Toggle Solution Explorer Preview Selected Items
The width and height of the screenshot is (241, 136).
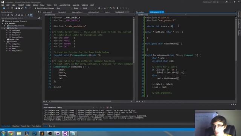tap(31, 15)
